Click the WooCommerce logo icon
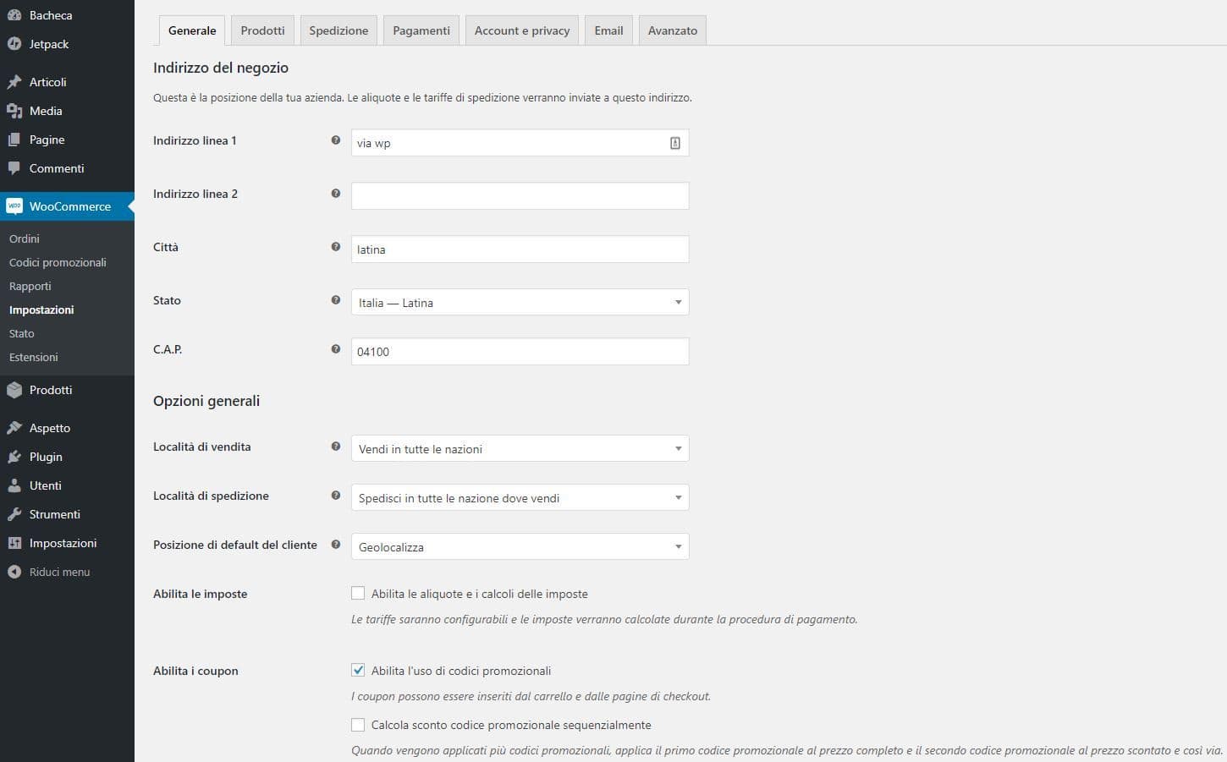 pos(14,206)
